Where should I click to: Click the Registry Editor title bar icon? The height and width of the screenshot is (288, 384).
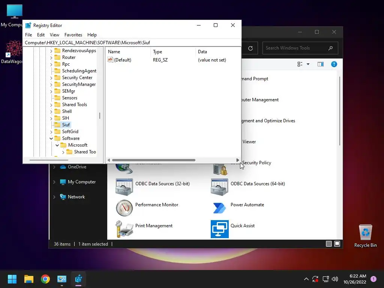pyautogui.click(x=28, y=25)
